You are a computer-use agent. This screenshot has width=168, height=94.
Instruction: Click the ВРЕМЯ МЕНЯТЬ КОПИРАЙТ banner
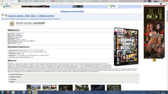pyautogui.click(x=27, y=24)
